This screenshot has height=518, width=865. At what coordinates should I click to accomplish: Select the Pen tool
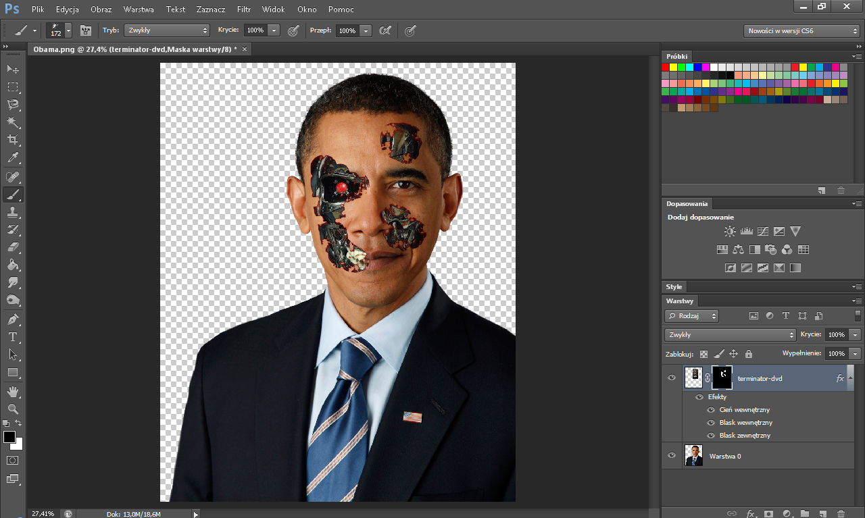[13, 319]
